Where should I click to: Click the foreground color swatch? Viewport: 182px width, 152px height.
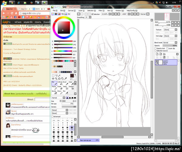(72, 76)
